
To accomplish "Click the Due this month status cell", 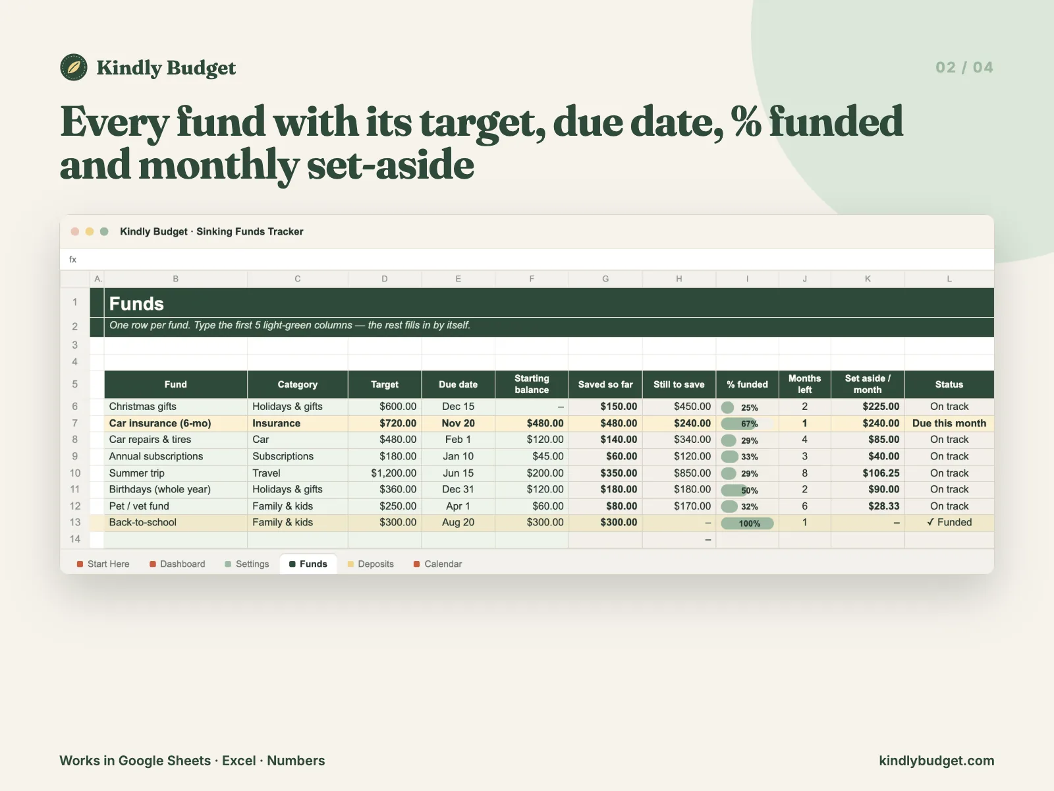I will [x=949, y=423].
